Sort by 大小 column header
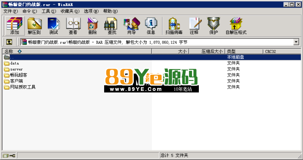The width and height of the screenshot is (303, 160). 170,51
